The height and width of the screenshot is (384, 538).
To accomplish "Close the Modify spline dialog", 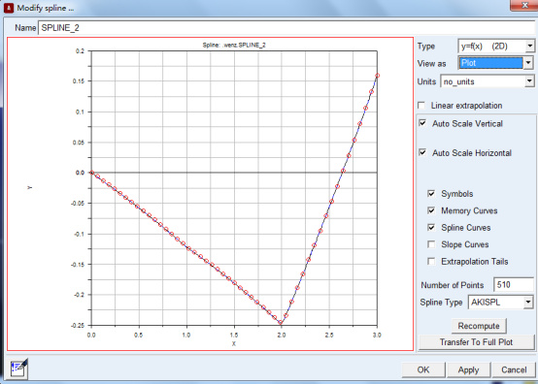I will tap(524, 5).
